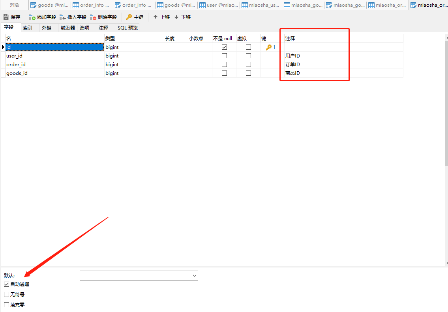
Task: Click the 小数点 column header
Action: point(200,39)
